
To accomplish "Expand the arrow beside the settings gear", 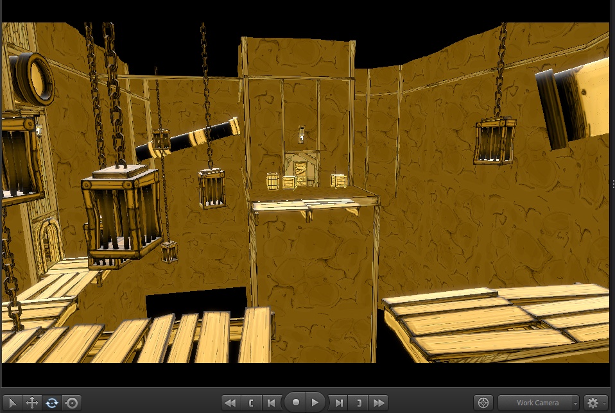I will click(x=605, y=403).
